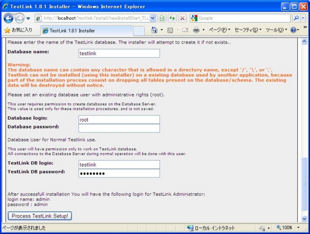The width and height of the screenshot is (310, 234).
Task: Click the RSS feeds icon
Action: click(x=170, y=30)
